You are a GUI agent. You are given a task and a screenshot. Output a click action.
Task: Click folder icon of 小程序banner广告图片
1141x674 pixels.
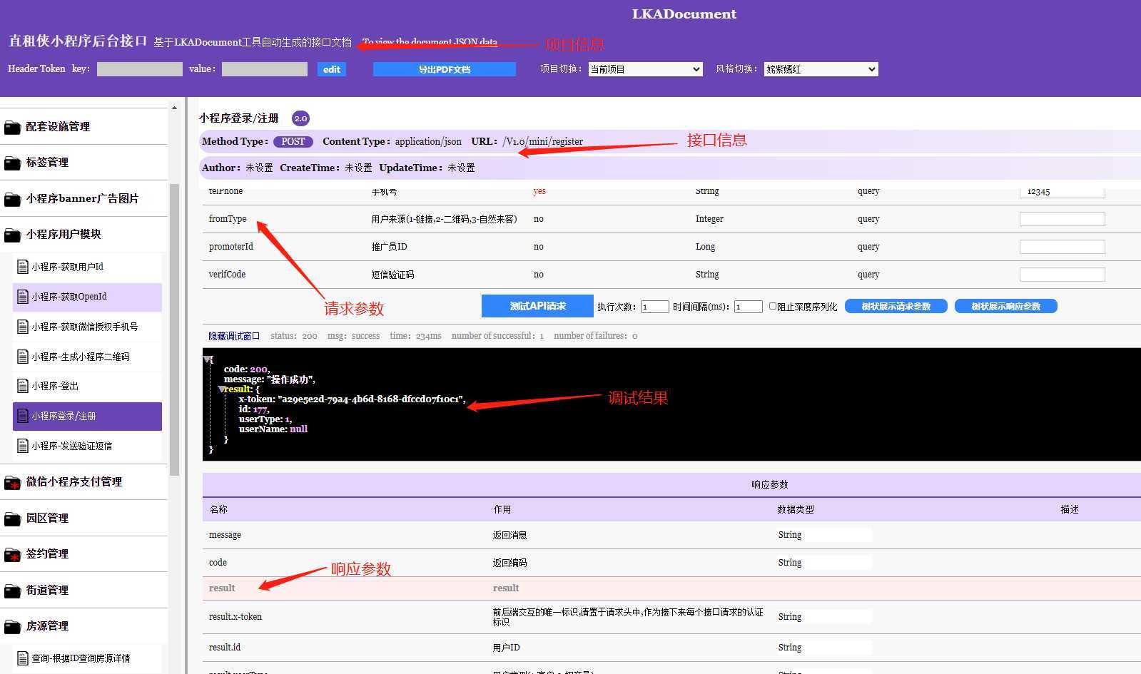(x=12, y=200)
